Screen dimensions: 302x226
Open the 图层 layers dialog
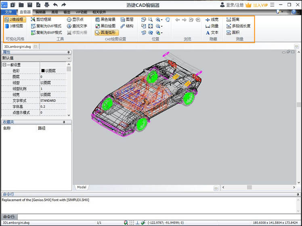(127, 19)
